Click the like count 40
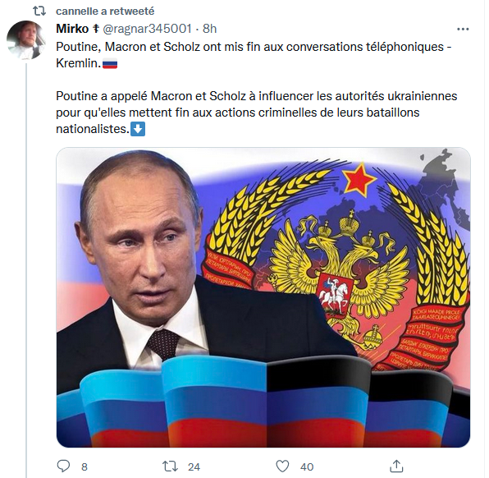The width and height of the screenshot is (489, 478). 307,467
